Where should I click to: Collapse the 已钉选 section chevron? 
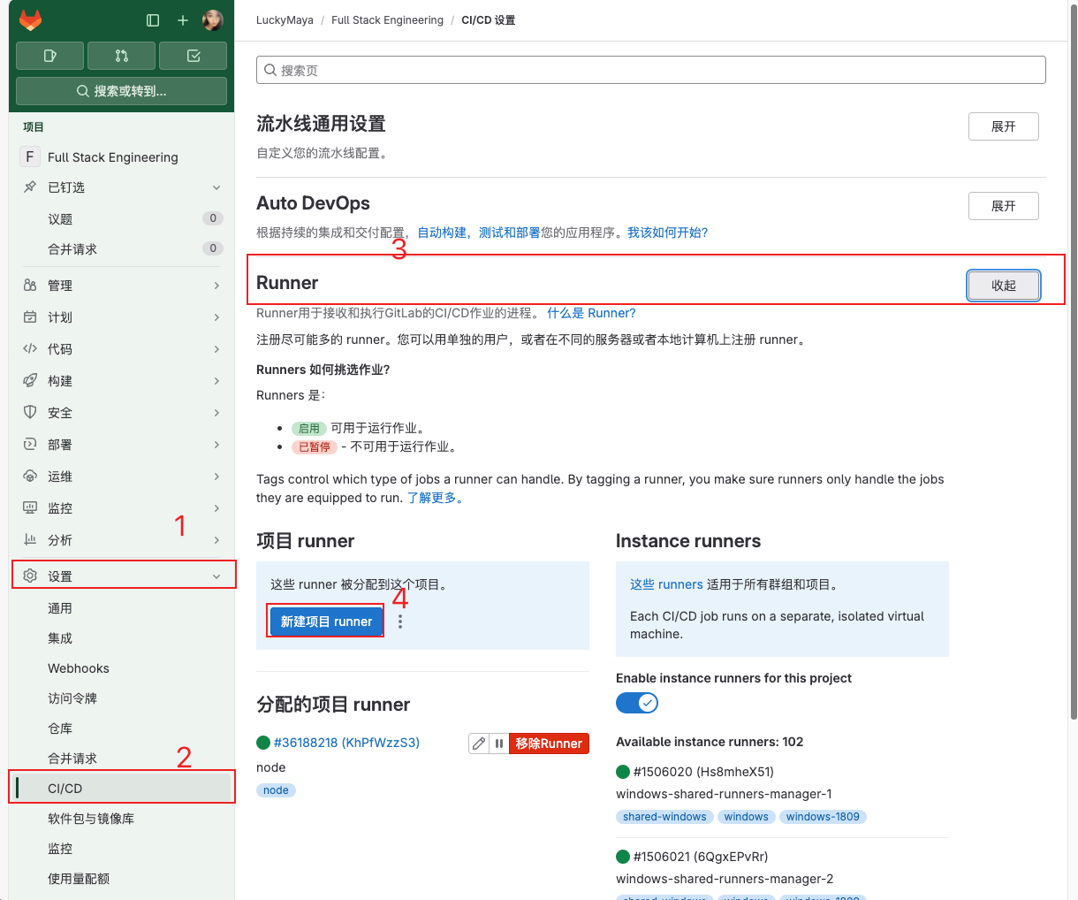216,187
